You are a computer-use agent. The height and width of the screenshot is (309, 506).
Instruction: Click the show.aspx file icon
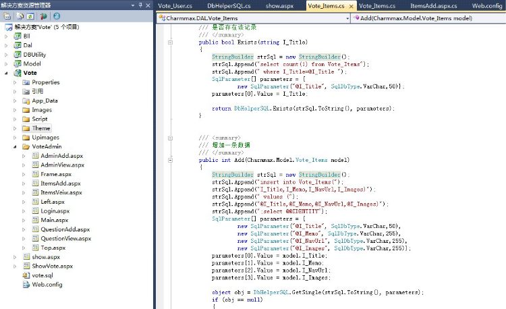pyautogui.click(x=26, y=257)
